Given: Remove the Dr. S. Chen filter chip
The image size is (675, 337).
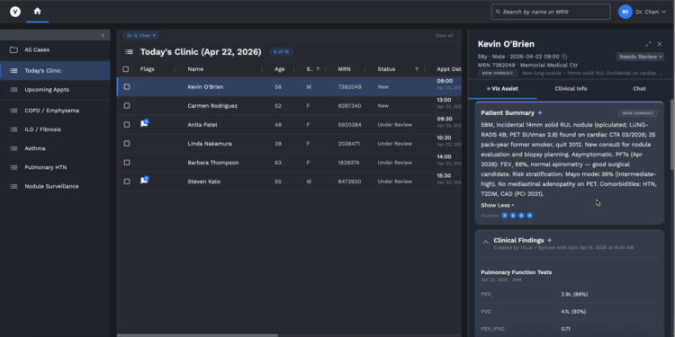Looking at the screenshot, I should (154, 36).
